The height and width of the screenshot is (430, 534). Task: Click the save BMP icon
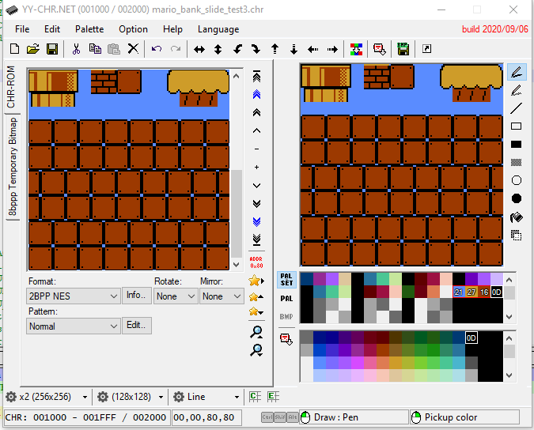[x=403, y=49]
